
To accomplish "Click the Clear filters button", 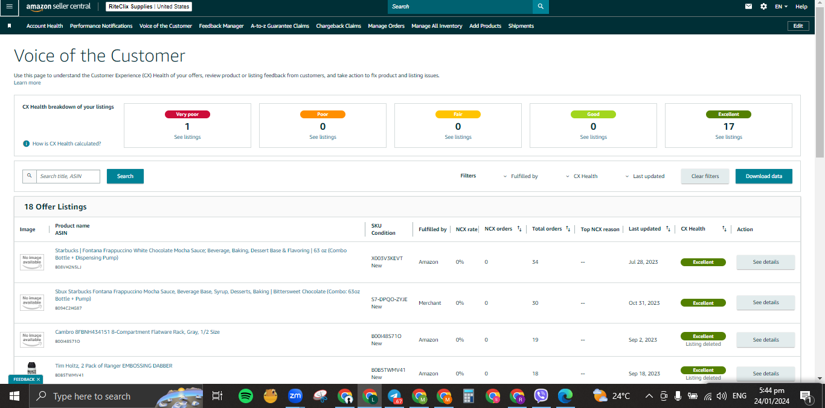I will pyautogui.click(x=705, y=176).
